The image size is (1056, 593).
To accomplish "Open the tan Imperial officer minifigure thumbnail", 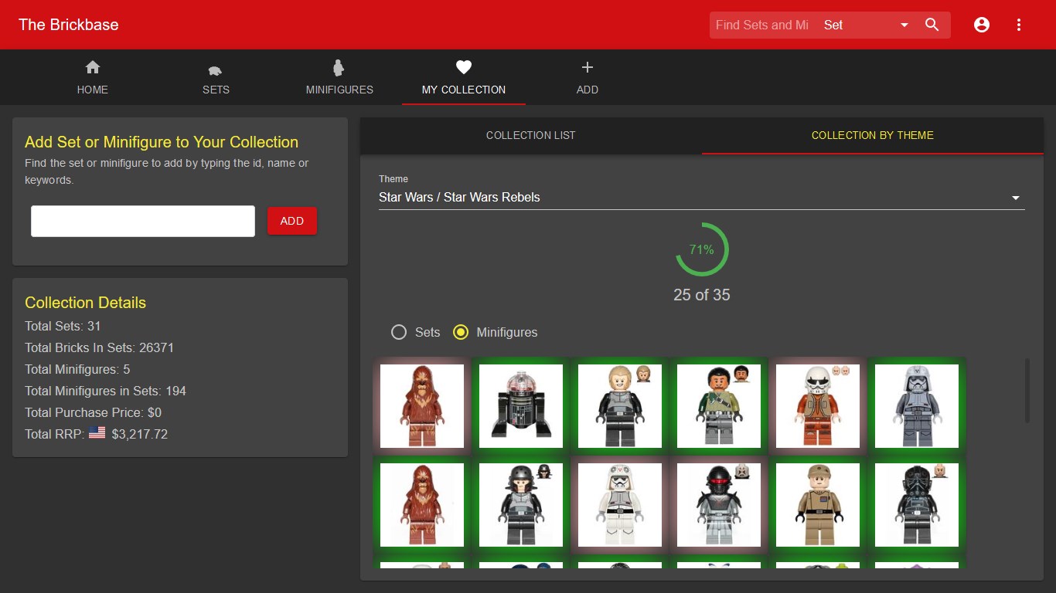I will pos(818,505).
